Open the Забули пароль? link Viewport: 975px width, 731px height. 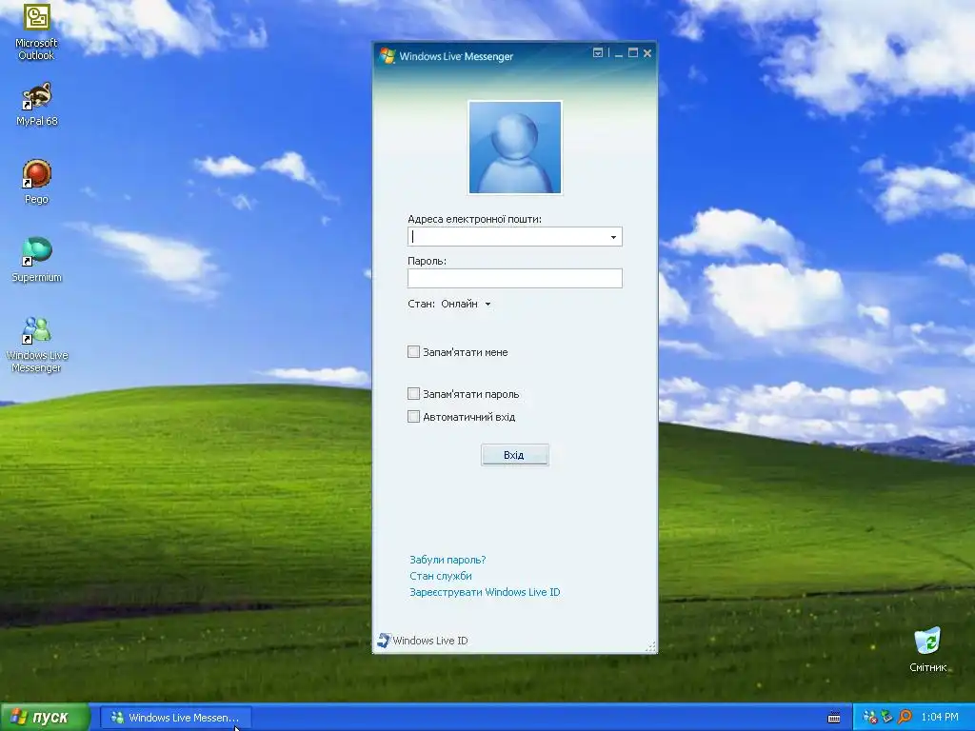[448, 560]
